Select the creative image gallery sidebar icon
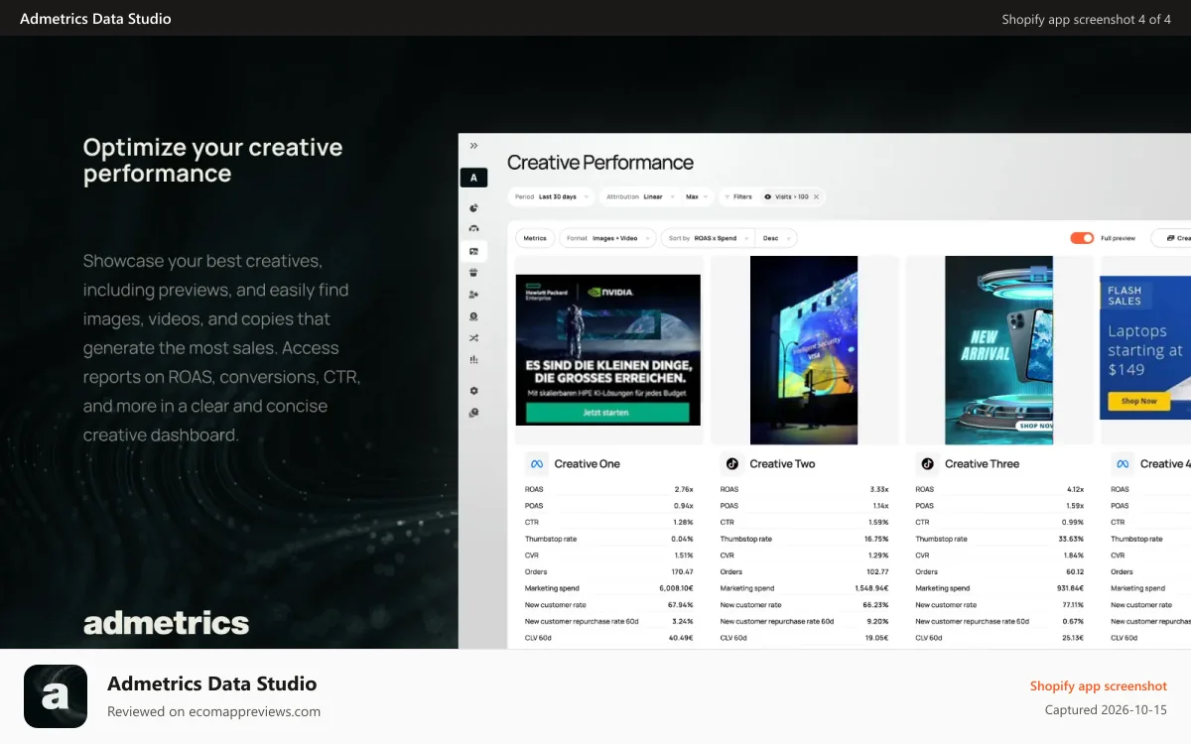The image size is (1191, 744). [473, 251]
